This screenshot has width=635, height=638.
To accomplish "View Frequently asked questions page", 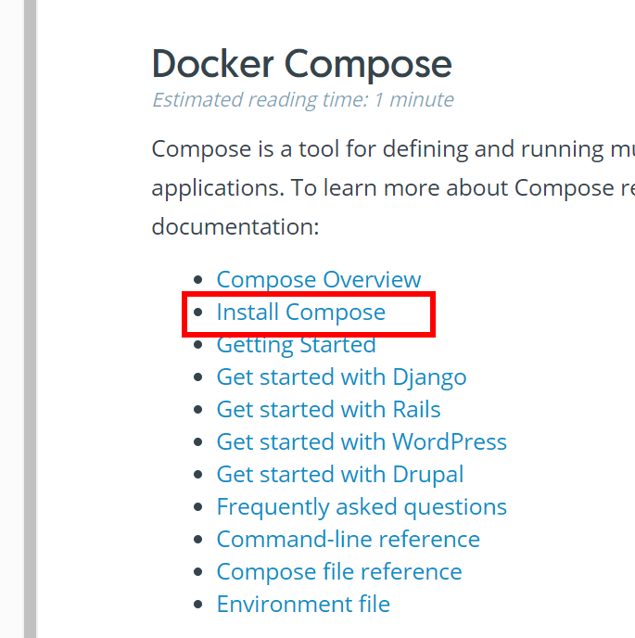I will 362,507.
